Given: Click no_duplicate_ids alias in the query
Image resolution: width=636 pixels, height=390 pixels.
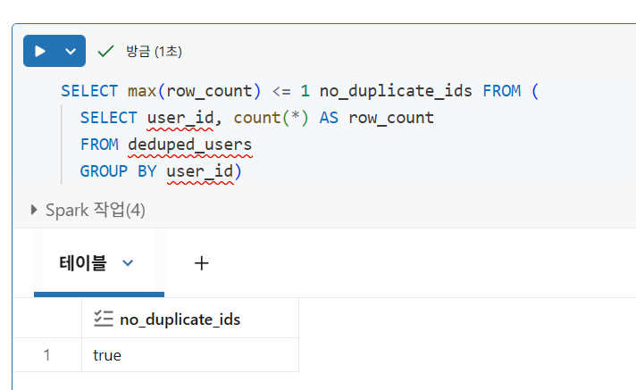Looking at the screenshot, I should pyautogui.click(x=396, y=91).
